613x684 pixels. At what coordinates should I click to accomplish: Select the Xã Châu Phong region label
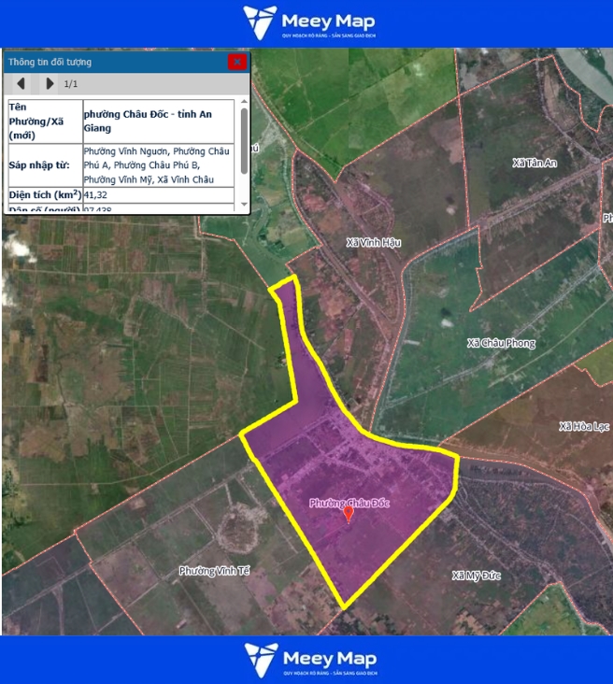click(x=501, y=343)
